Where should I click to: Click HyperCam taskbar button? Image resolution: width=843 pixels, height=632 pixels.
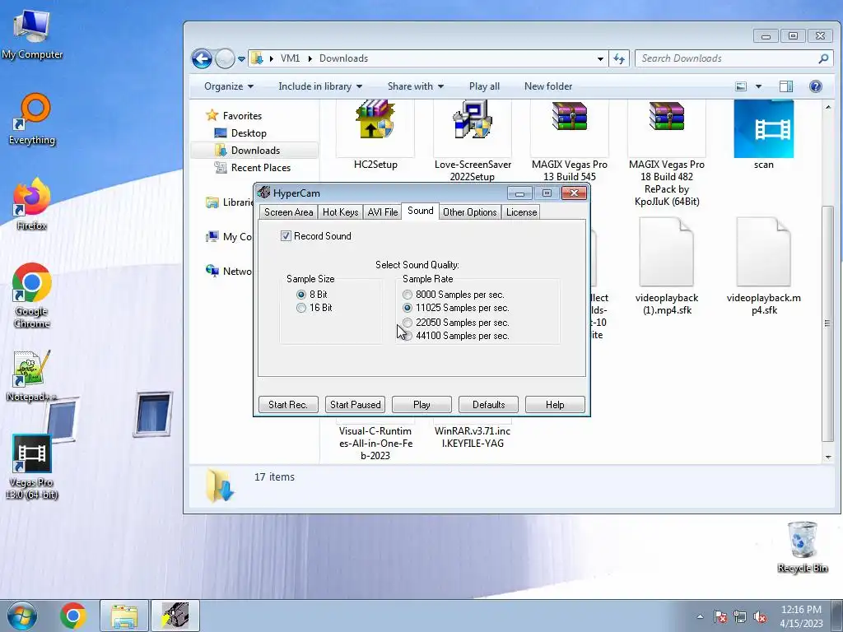click(175, 616)
